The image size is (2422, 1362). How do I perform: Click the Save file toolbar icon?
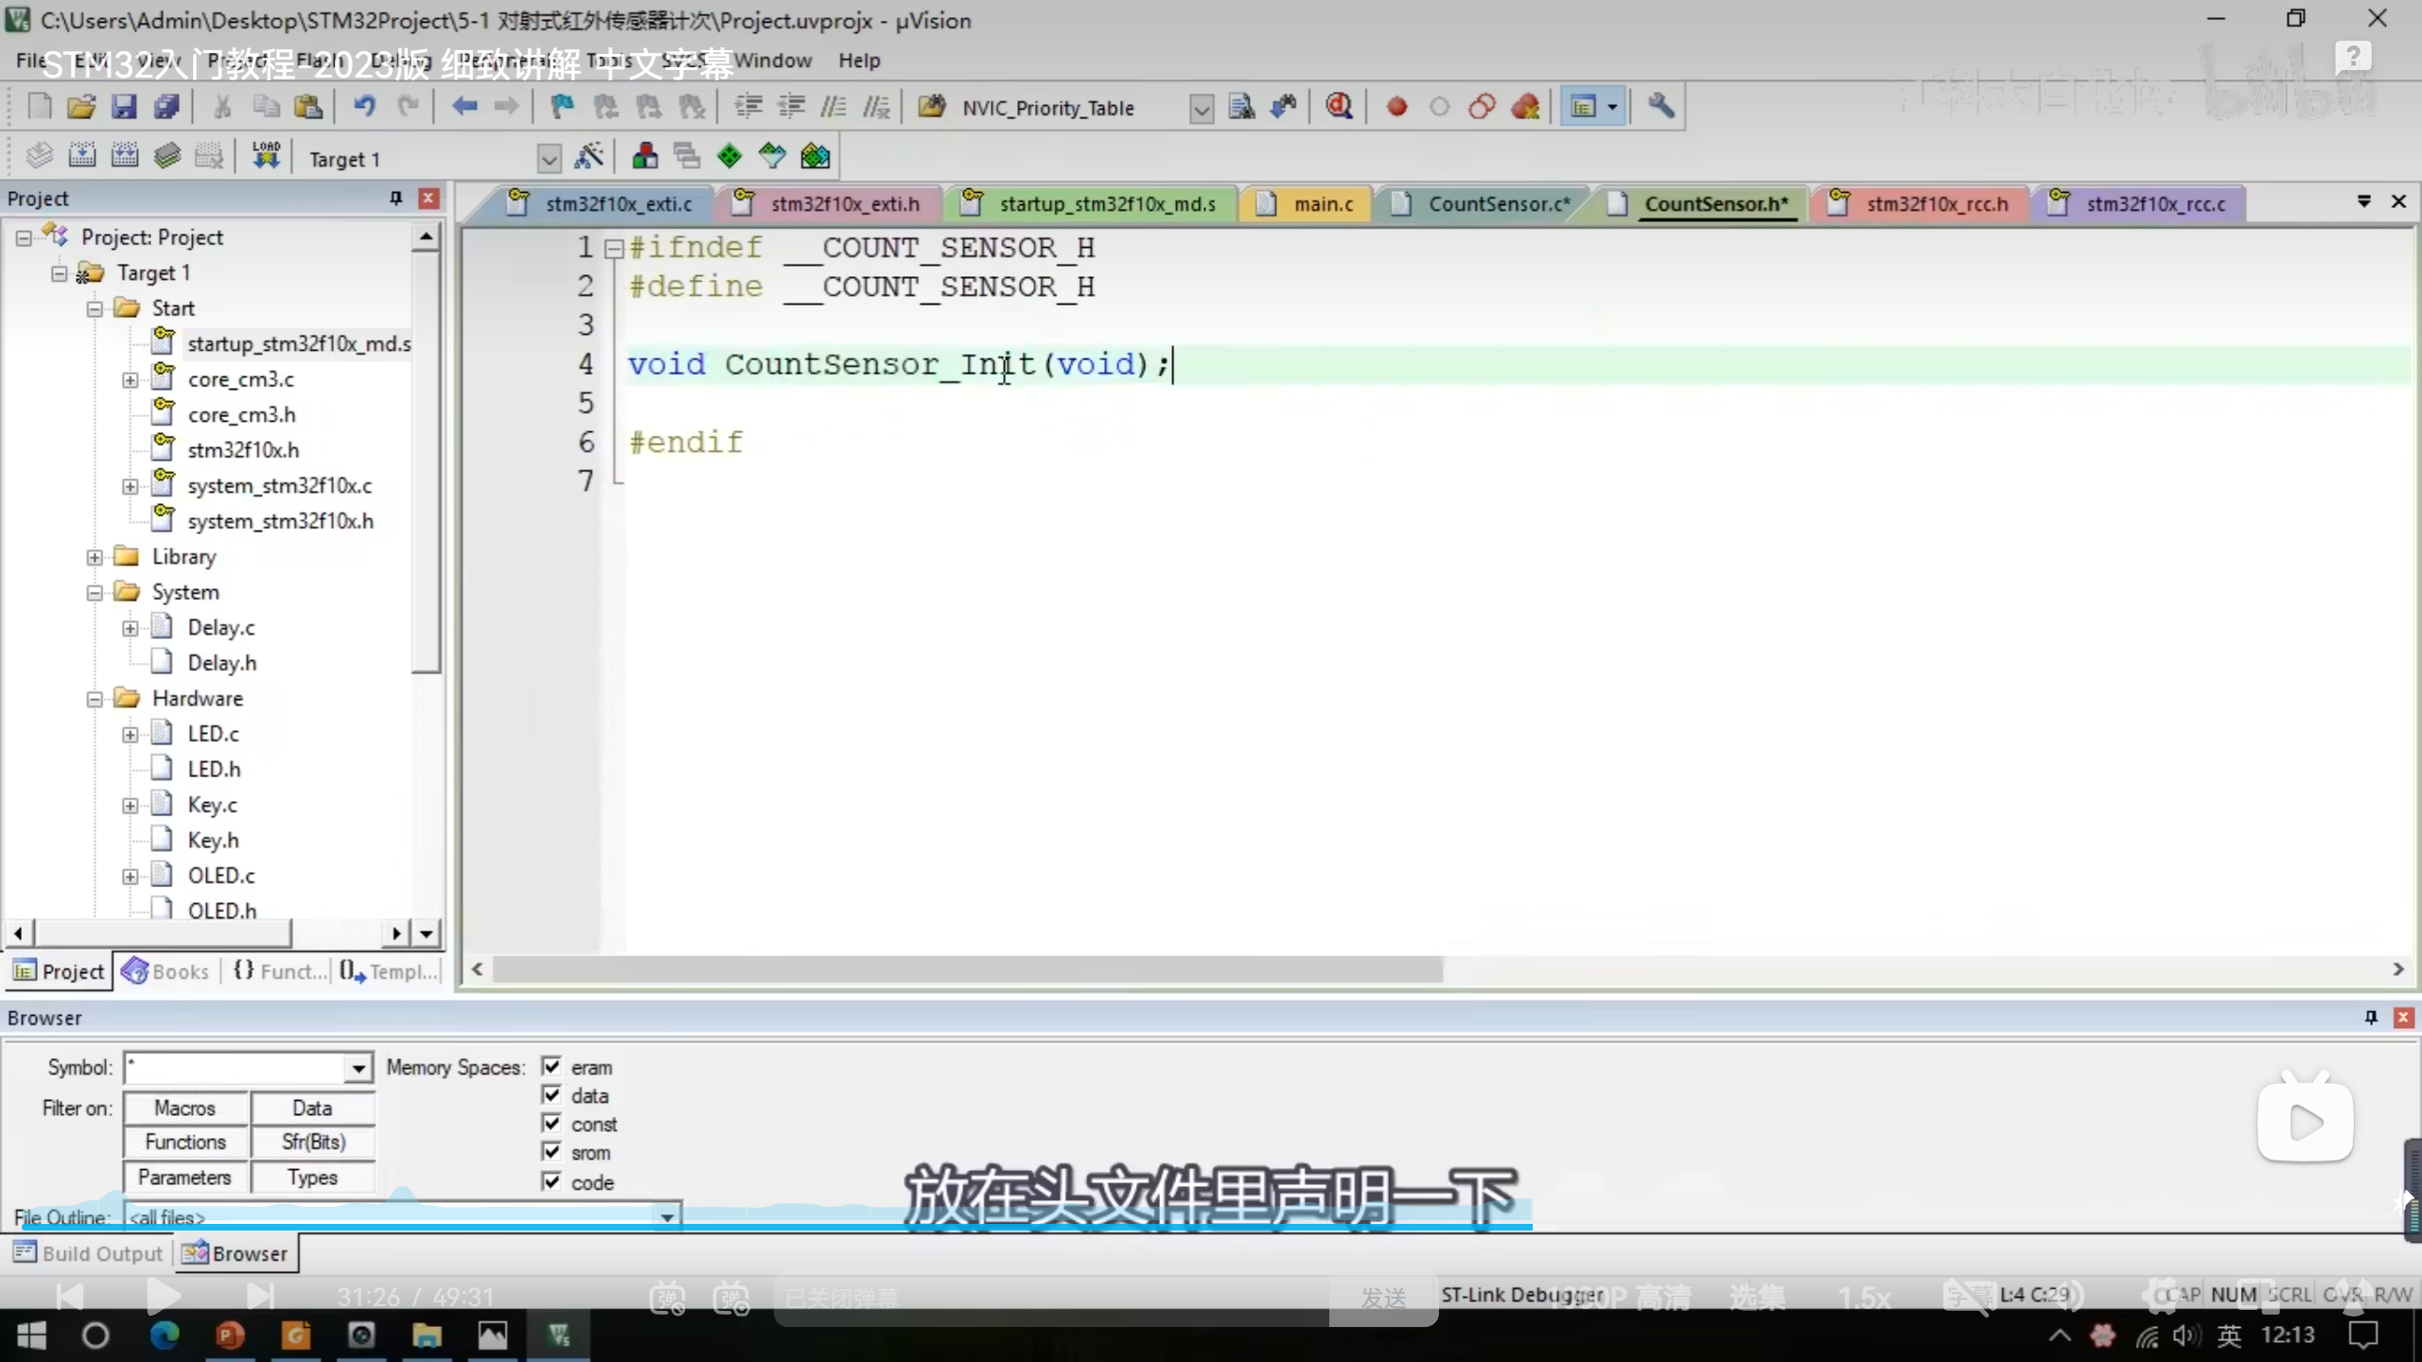coord(124,107)
